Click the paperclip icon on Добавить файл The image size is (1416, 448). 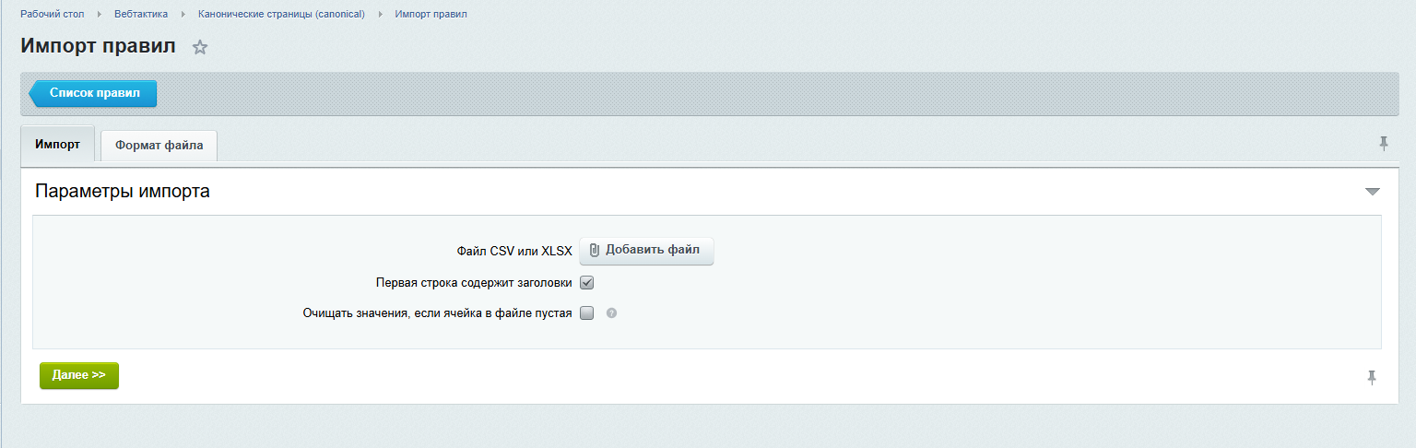[595, 250]
